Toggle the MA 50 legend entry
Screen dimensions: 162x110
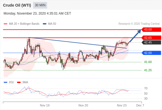pos(49,24)
